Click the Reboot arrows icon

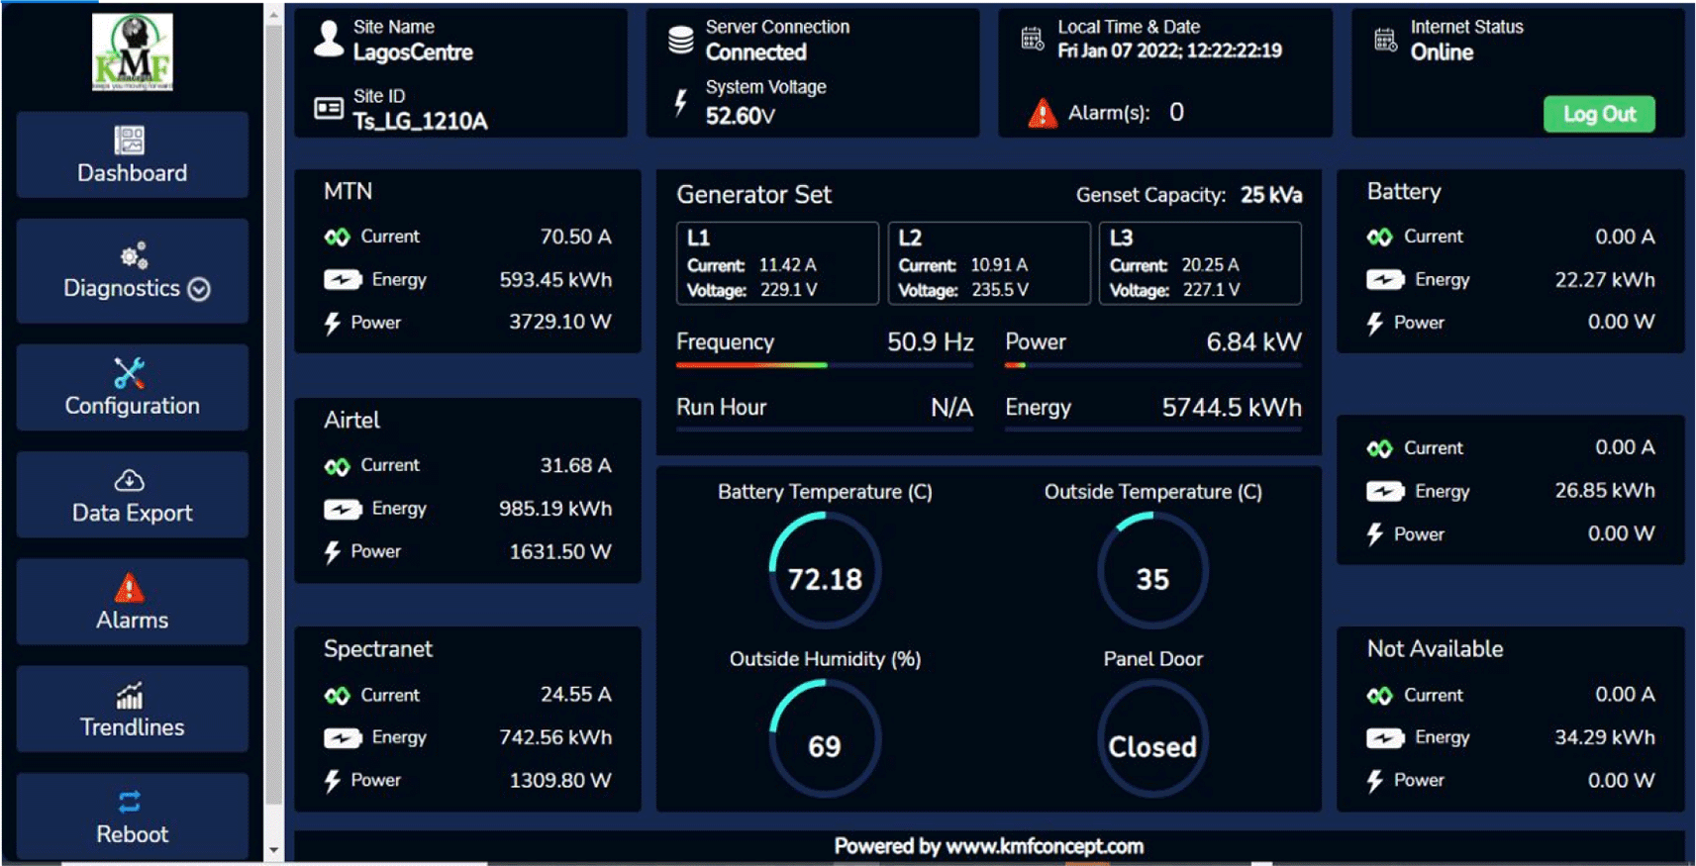point(130,802)
